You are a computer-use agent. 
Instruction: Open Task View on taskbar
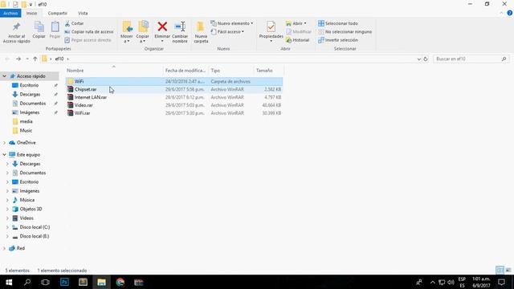pyautogui.click(x=45, y=282)
